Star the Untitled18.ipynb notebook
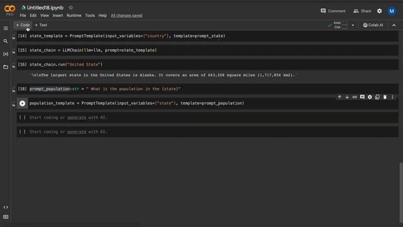 [x=71, y=8]
